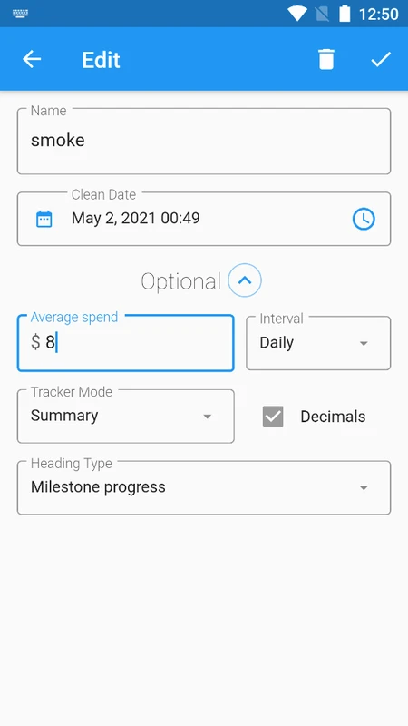
Task: Tap the battery status icon
Action: (x=345, y=14)
